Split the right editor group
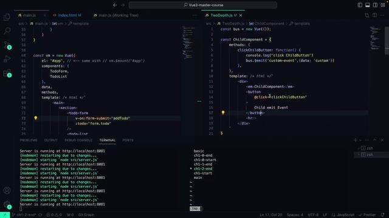Screen dimensions: 389x218 [374, 15]
